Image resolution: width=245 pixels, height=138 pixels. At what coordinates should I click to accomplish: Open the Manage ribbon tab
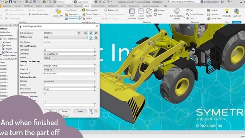point(78,6)
